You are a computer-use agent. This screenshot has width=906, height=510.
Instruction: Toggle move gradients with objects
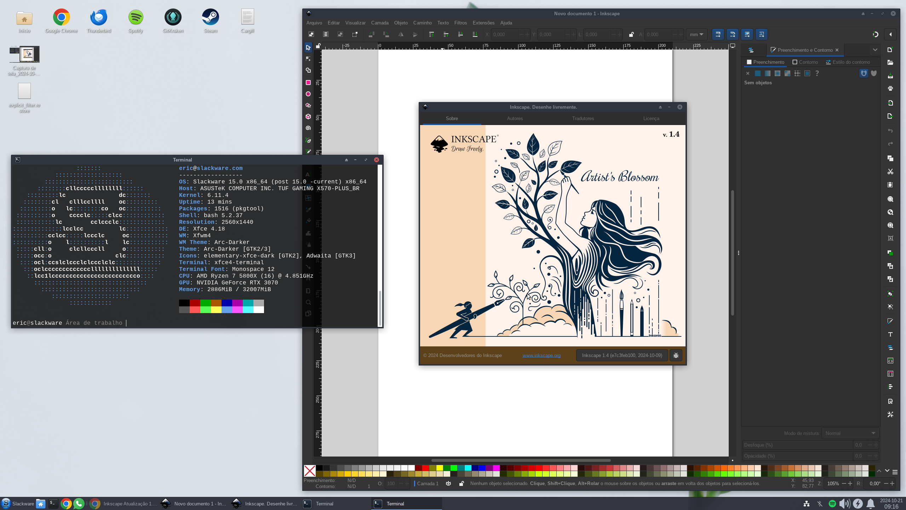coord(747,34)
